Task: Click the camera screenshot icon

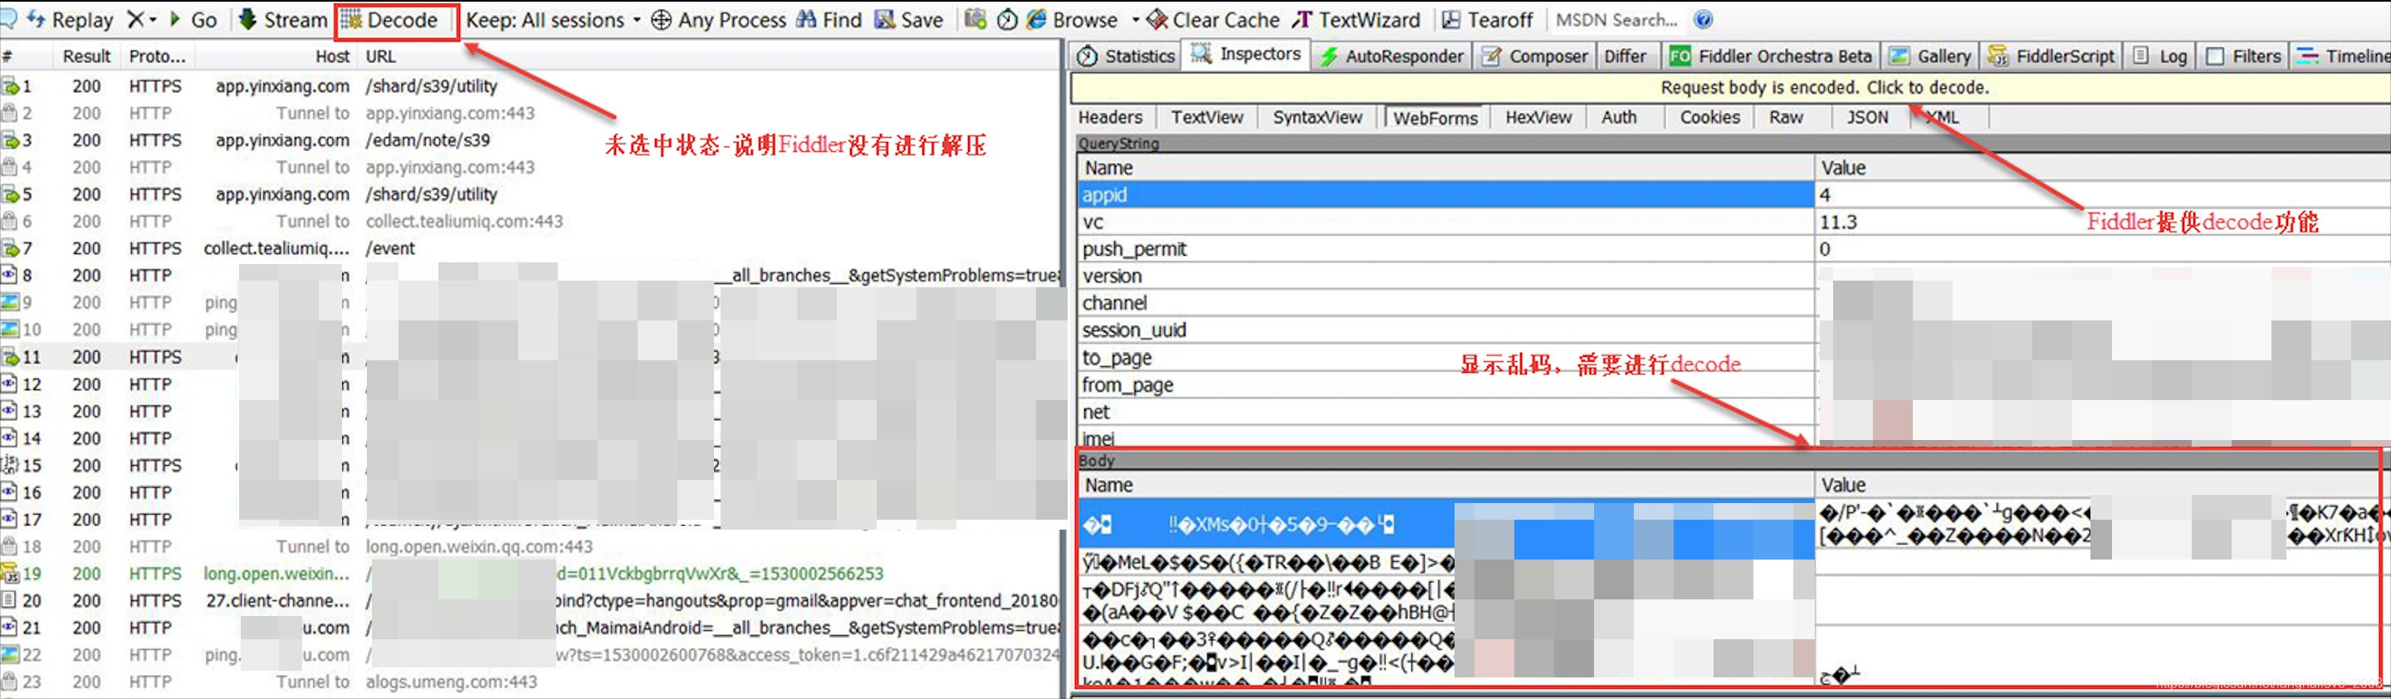Action: click(975, 19)
